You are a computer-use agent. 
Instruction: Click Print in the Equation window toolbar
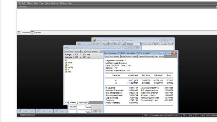(x=123, y=57)
